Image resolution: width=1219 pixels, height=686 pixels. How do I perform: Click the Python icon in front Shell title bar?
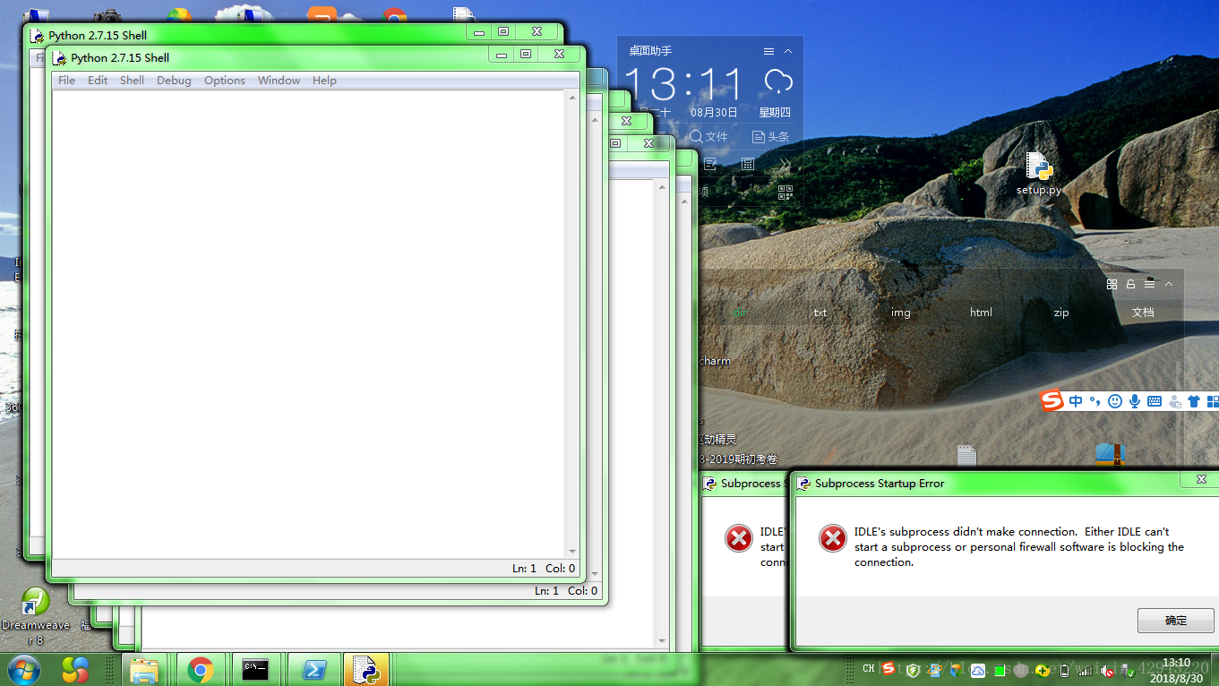click(60, 58)
